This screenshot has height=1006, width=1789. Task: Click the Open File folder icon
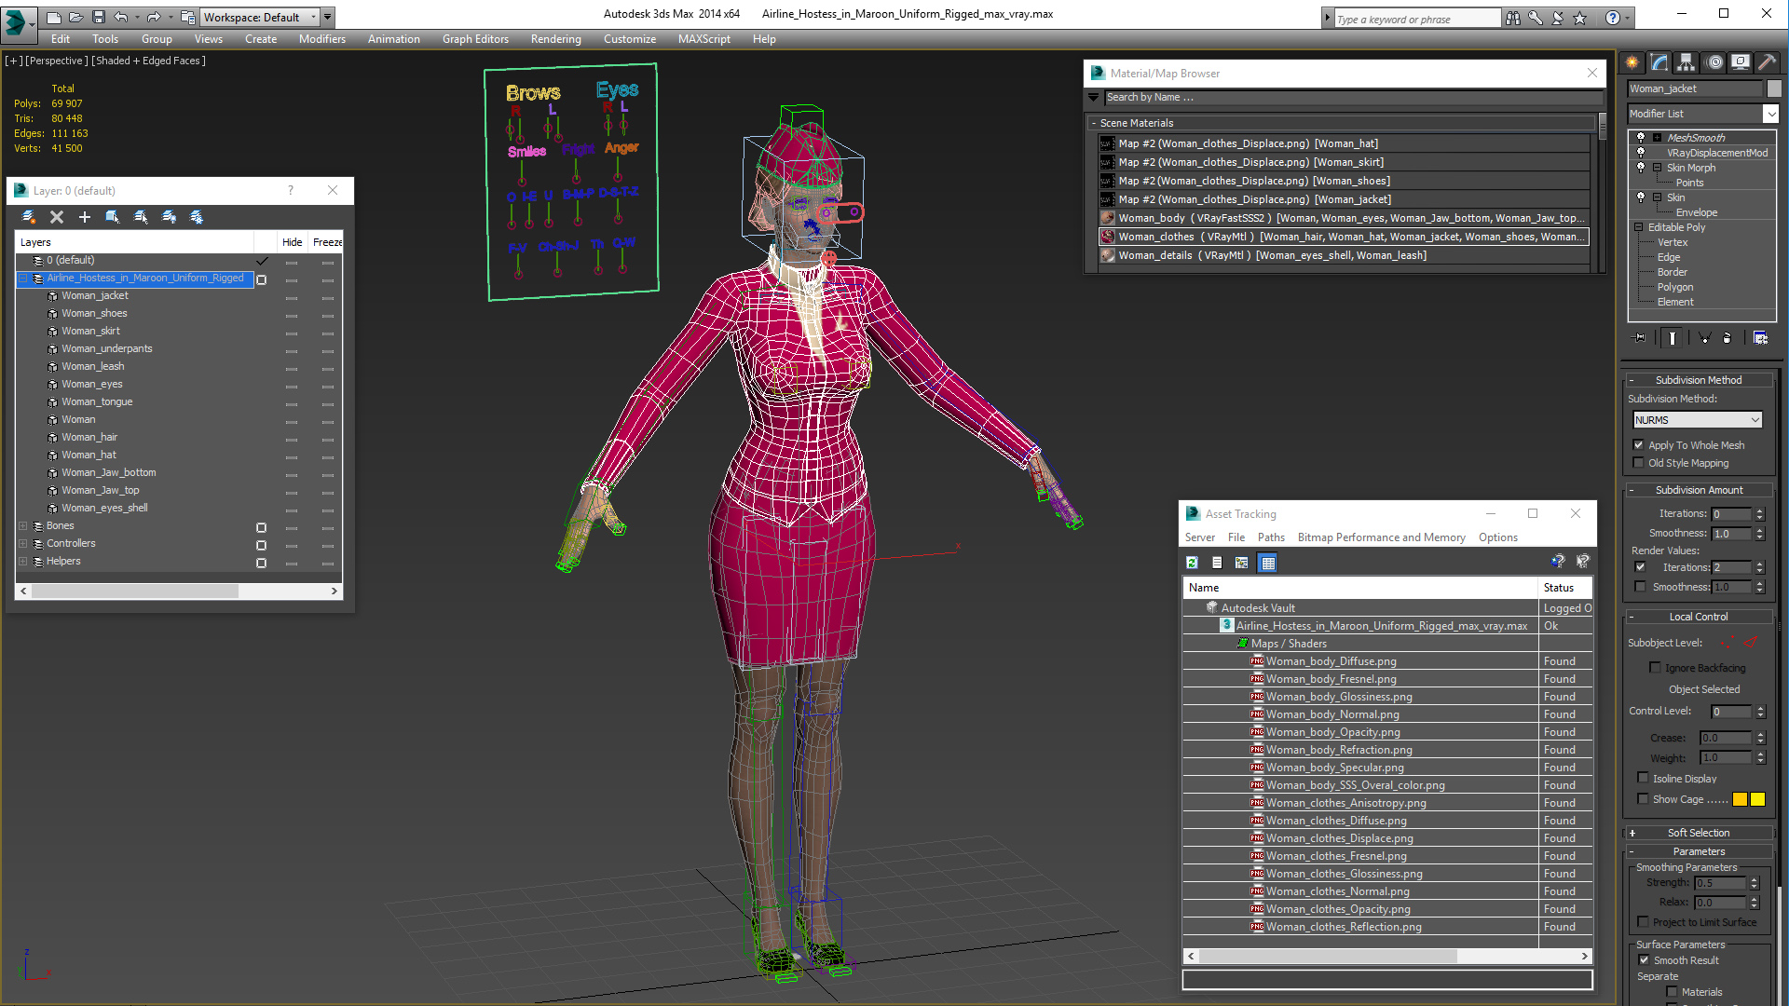(75, 17)
